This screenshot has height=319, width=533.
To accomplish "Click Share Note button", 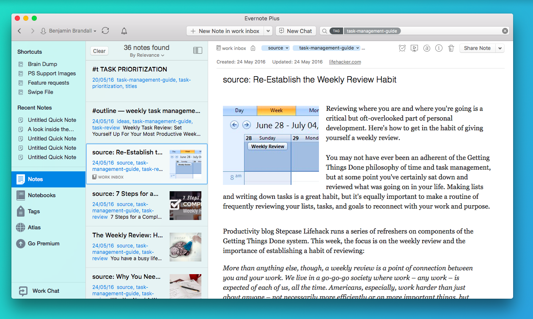I will (x=477, y=48).
